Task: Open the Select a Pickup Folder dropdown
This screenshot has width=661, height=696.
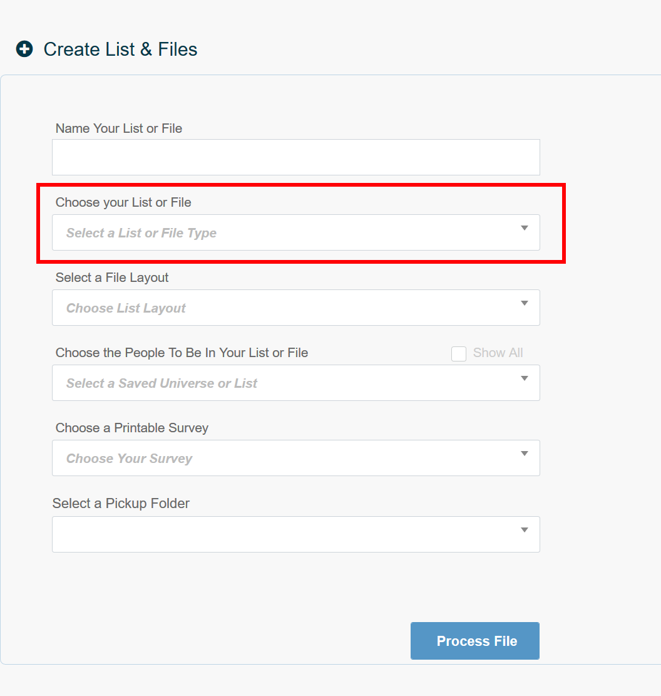Action: (x=282, y=534)
